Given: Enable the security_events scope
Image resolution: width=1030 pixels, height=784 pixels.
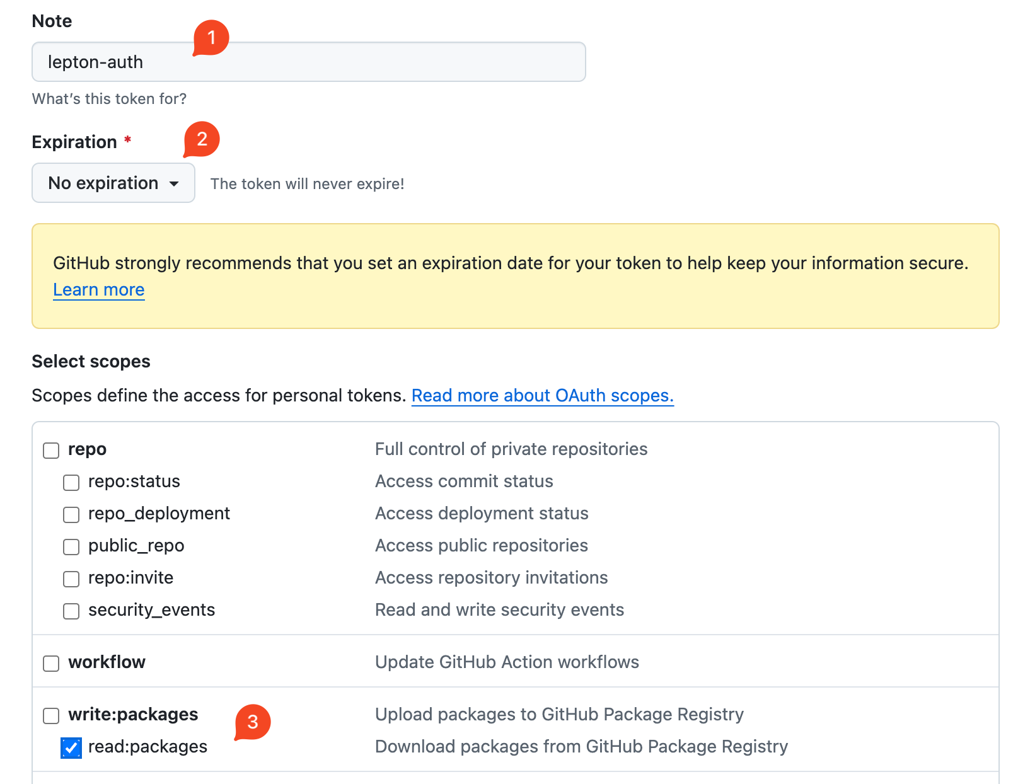Looking at the screenshot, I should point(71,611).
